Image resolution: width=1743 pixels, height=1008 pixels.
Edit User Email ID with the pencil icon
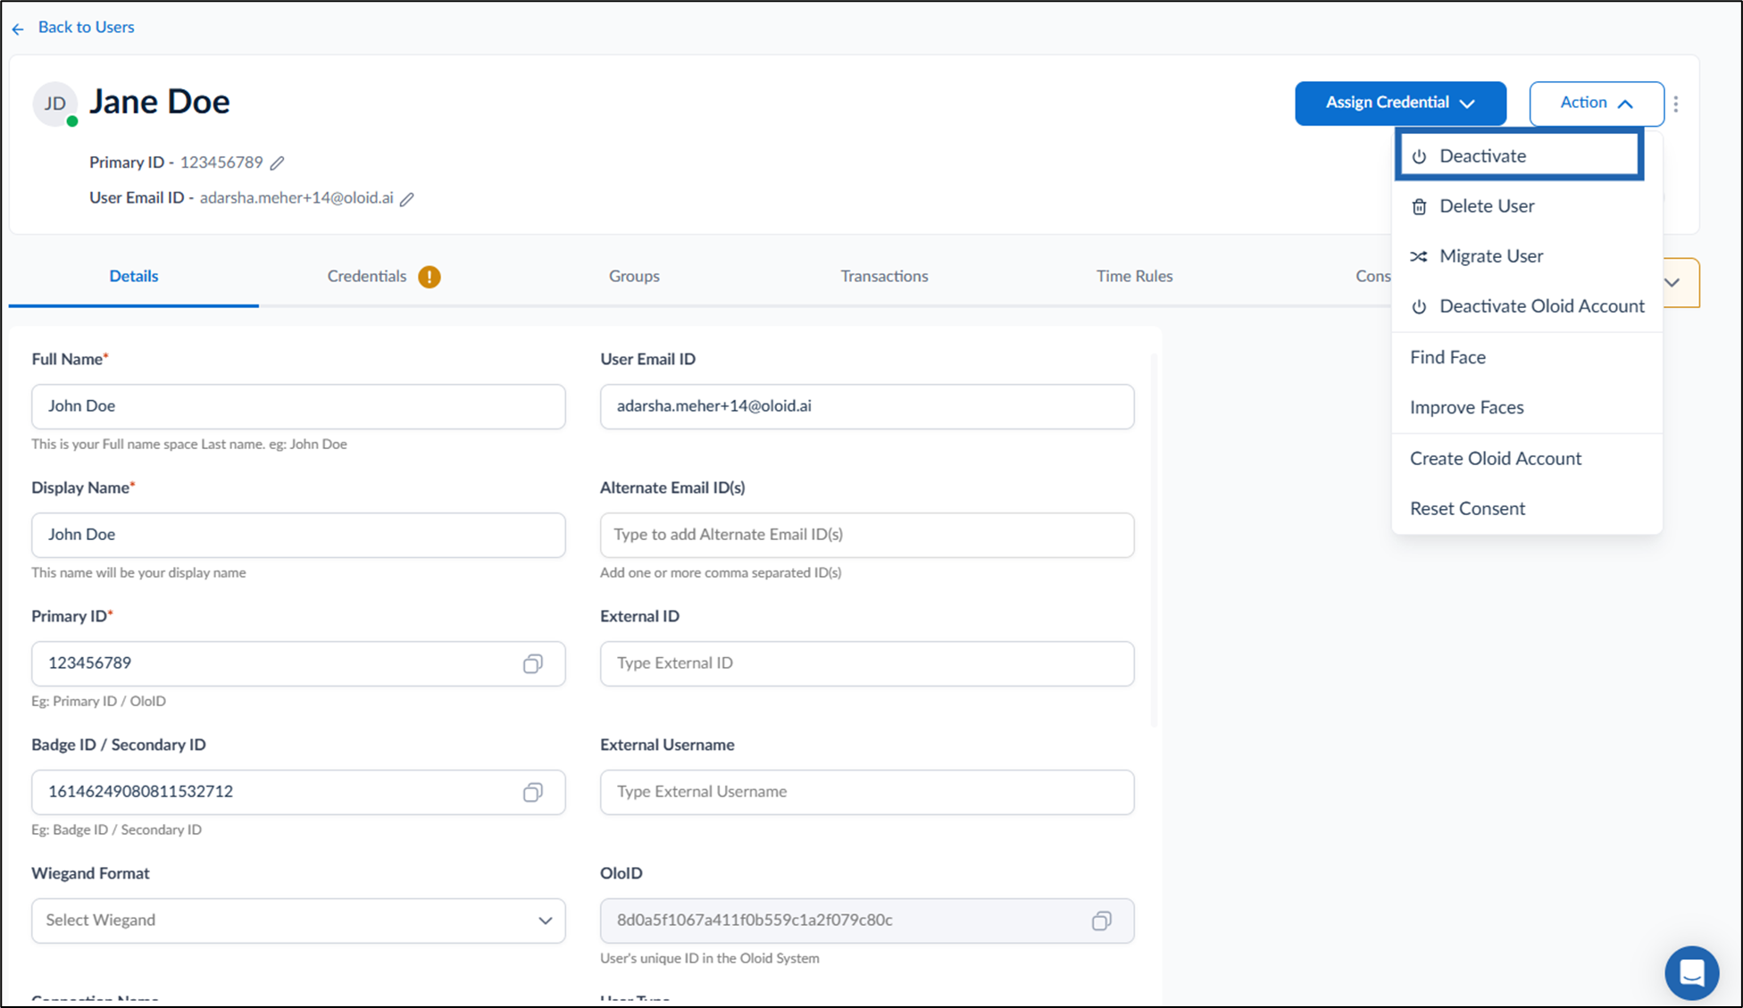tap(407, 199)
